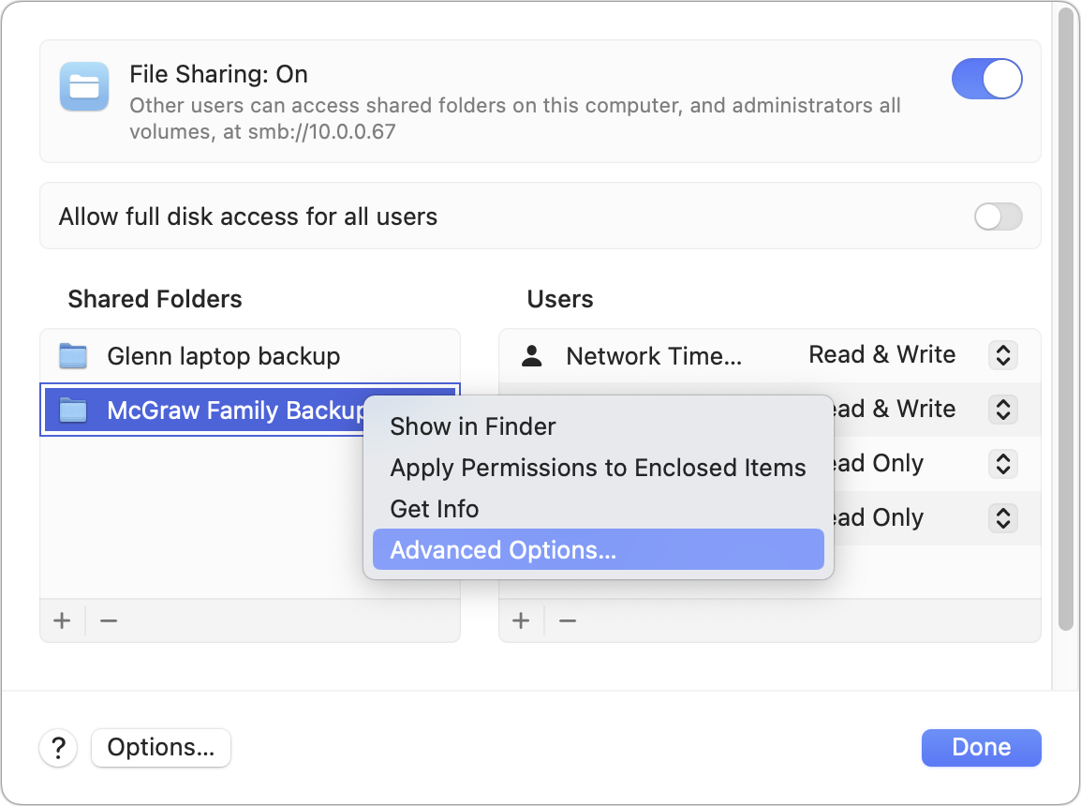
Task: Open Network Time's Read & Write permission dropdown
Action: [1001, 355]
